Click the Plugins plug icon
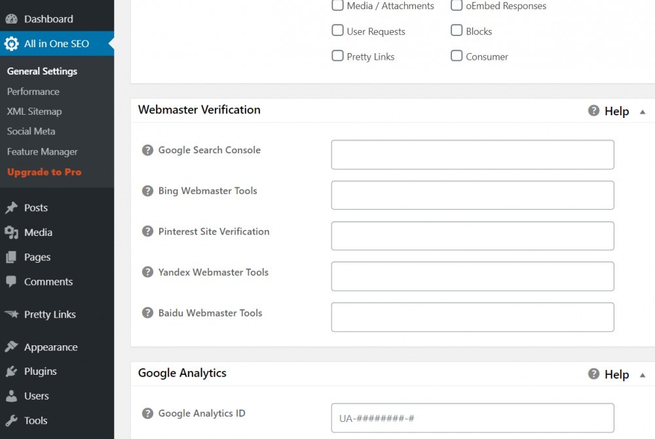Image resolution: width=655 pixels, height=439 pixels. (x=12, y=372)
